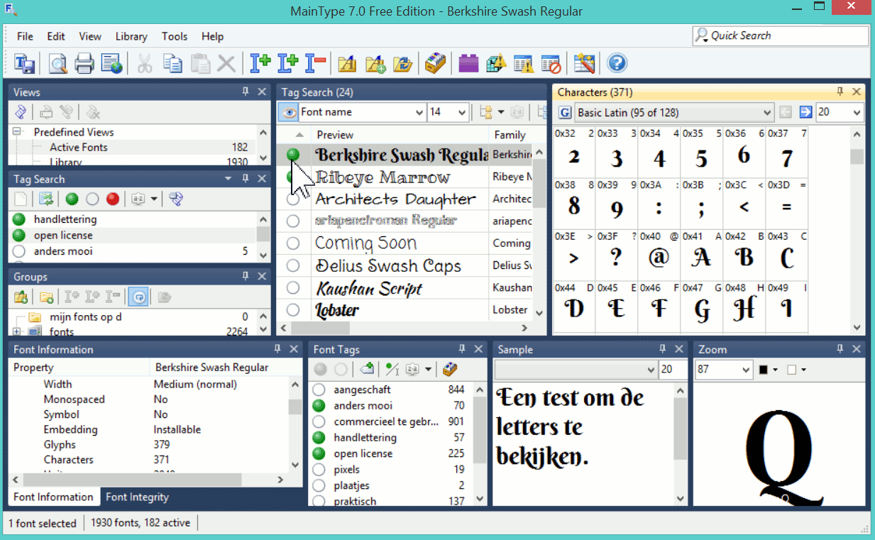Close the Views panel

coord(262,92)
